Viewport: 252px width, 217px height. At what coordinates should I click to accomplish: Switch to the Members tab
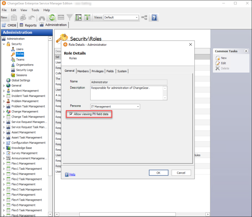tap(83, 71)
